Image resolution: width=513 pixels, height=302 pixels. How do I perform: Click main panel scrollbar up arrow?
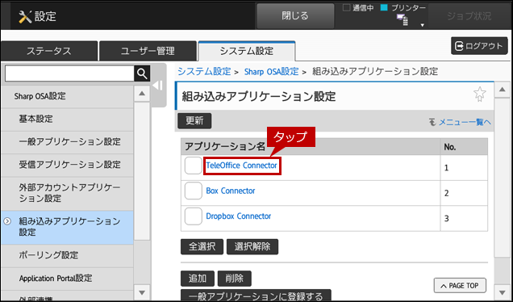click(502, 90)
